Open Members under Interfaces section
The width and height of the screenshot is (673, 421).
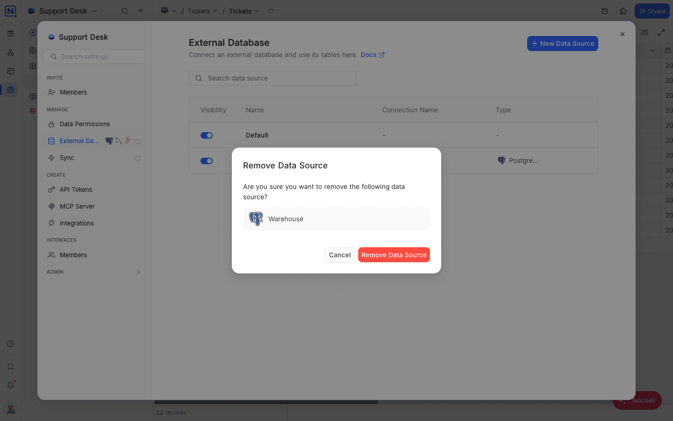(x=94, y=255)
